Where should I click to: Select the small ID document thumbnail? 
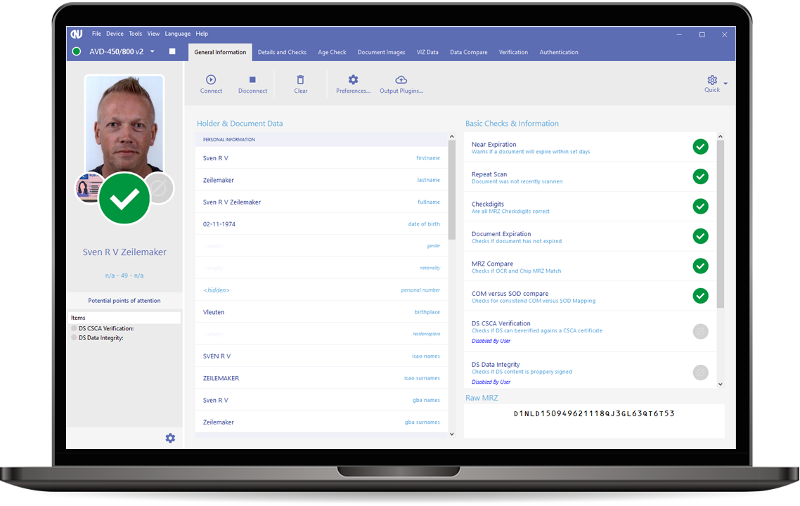[x=89, y=188]
